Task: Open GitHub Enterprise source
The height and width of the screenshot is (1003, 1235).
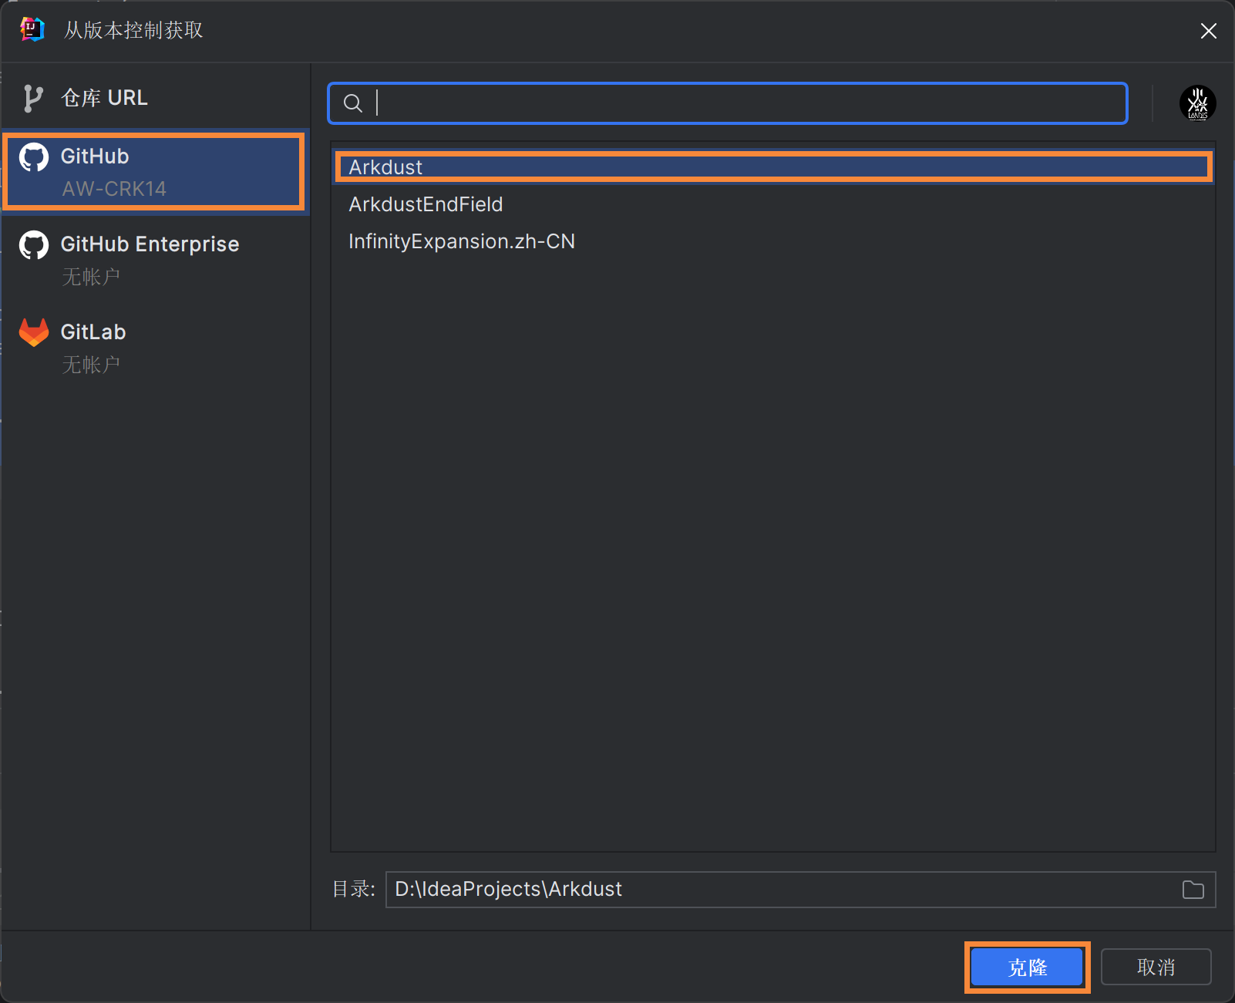Action: 154,260
